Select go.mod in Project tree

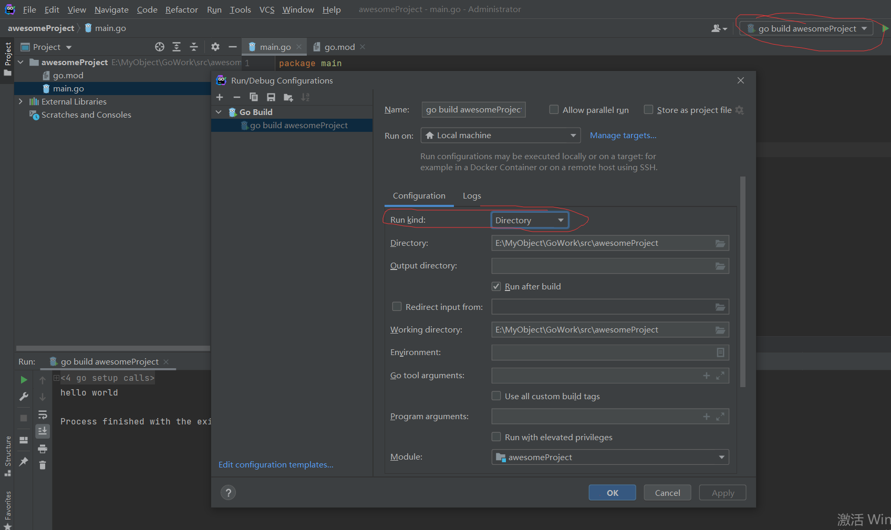[68, 75]
